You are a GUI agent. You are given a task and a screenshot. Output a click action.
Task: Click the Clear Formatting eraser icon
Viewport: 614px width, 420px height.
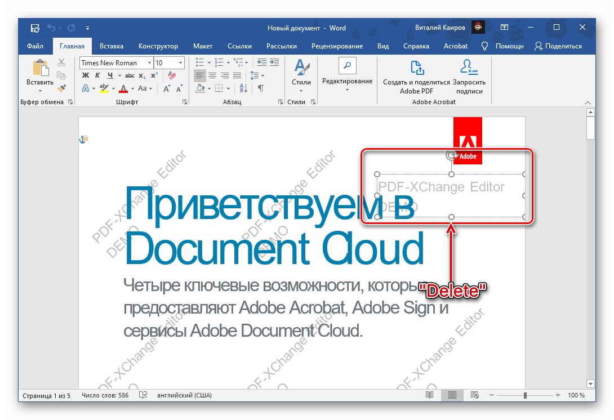171,75
